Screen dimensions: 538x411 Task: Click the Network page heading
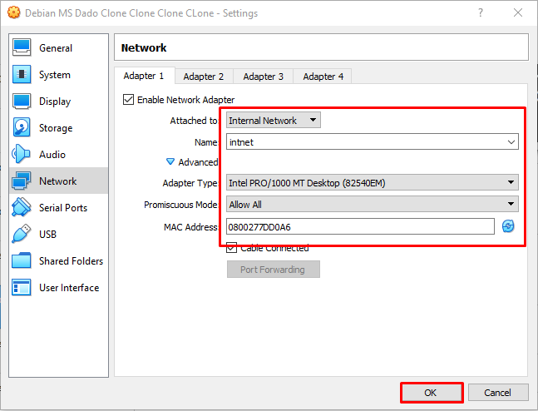(x=144, y=47)
